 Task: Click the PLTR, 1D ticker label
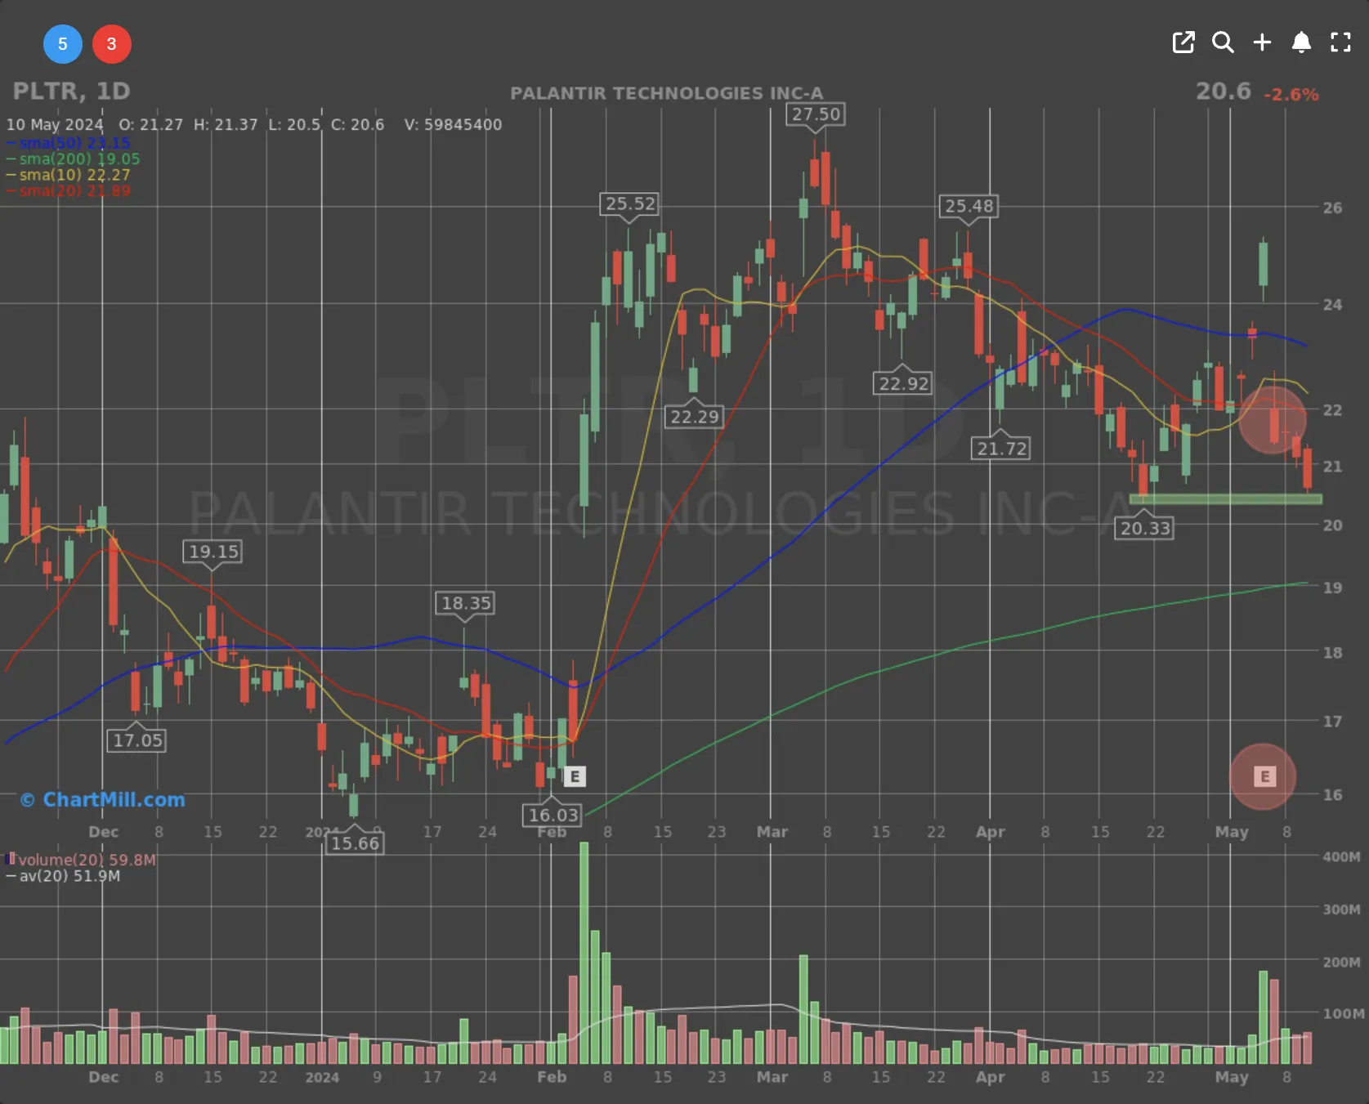[x=71, y=92]
